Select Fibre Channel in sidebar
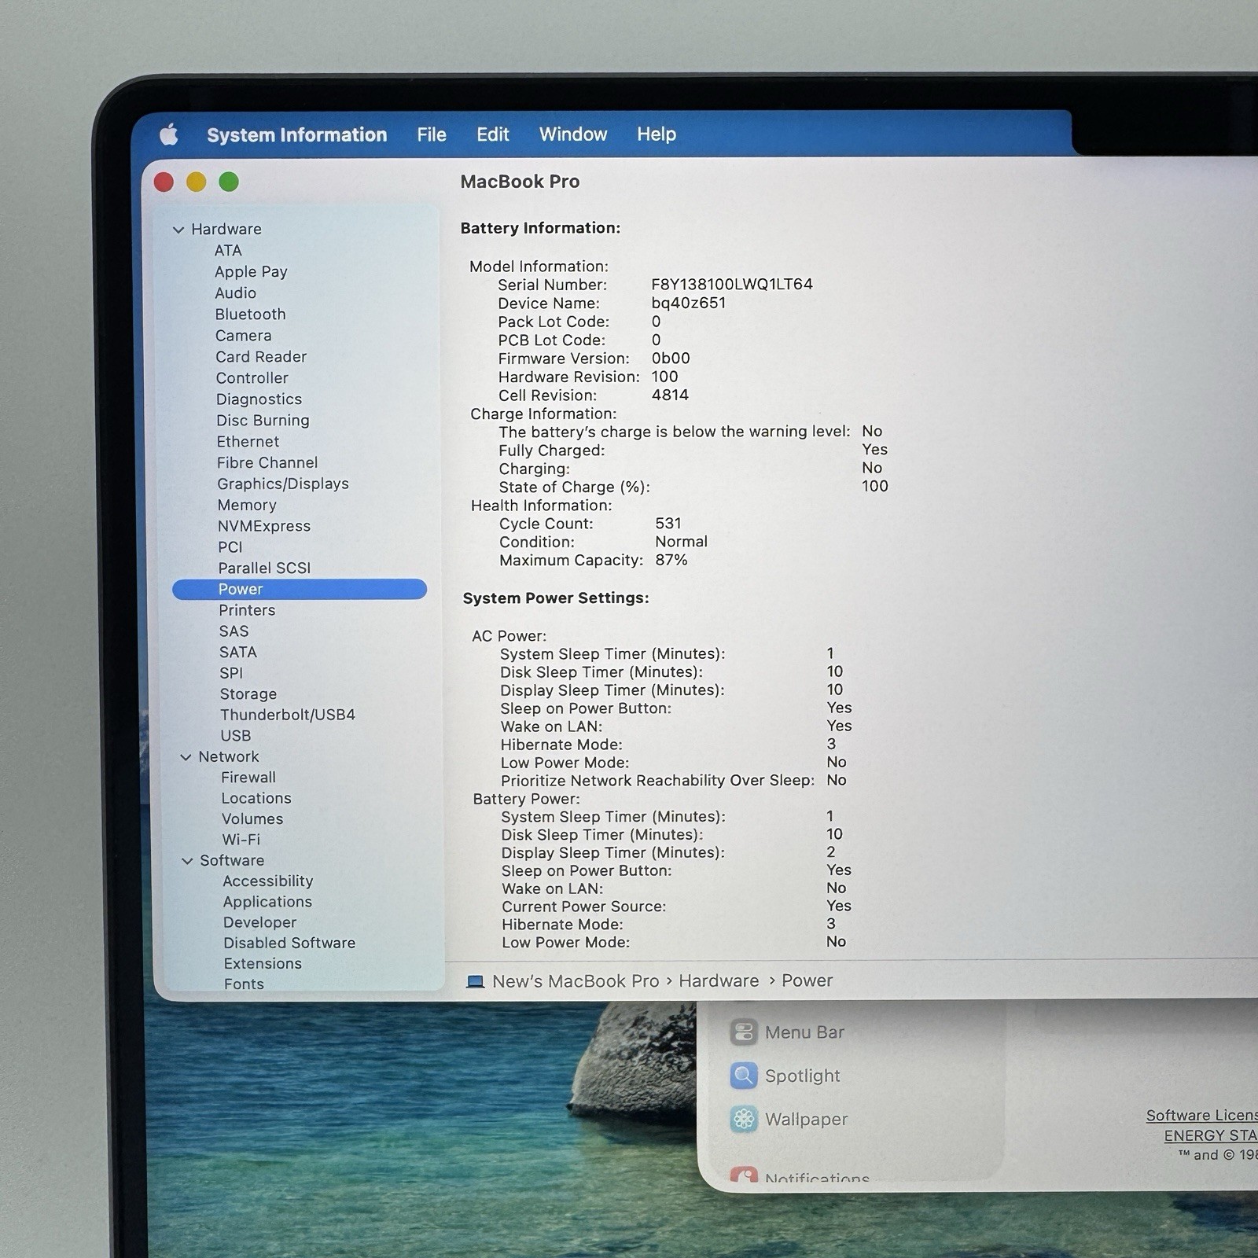This screenshot has width=1258, height=1258. coord(267,462)
